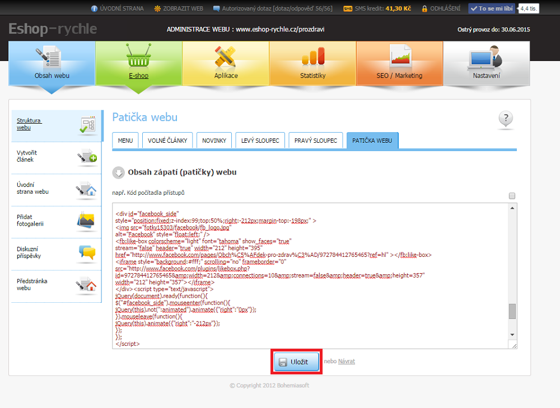
Task: Open the SEO / Marketing chart icon
Action: (x=400, y=55)
